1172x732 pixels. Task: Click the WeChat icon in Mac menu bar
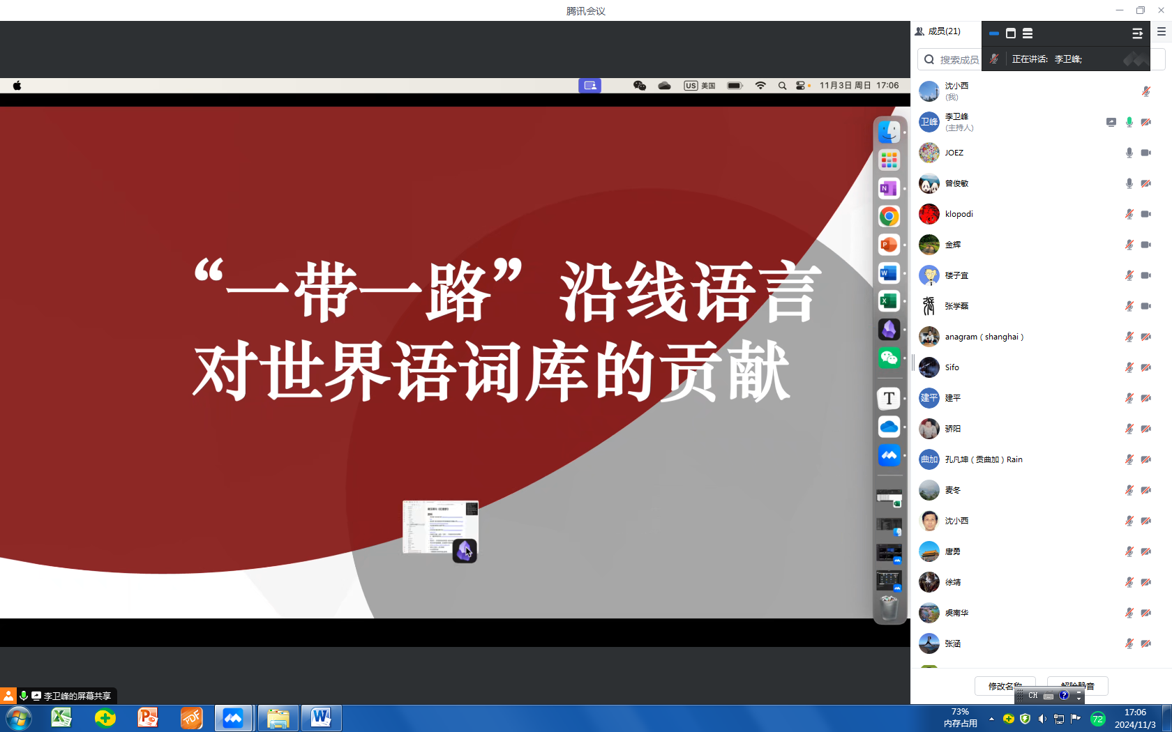pyautogui.click(x=639, y=86)
